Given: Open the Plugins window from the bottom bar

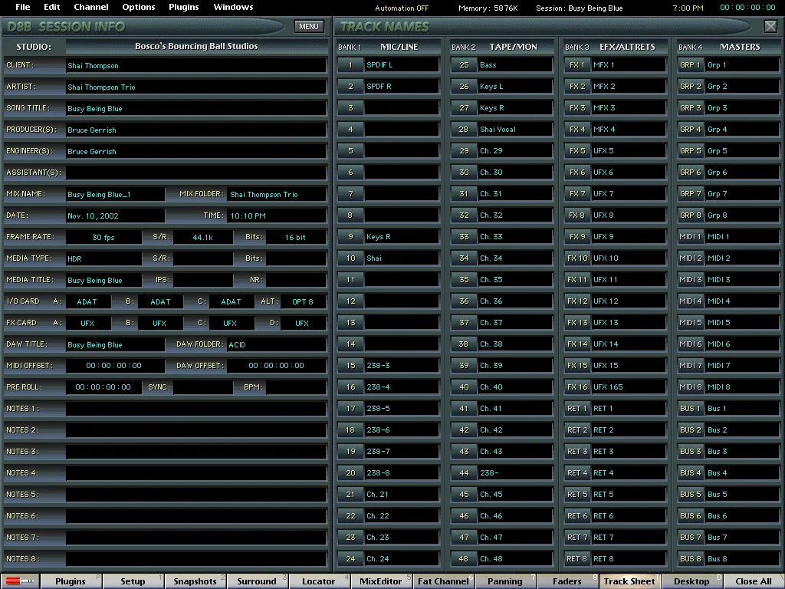Looking at the screenshot, I should (71, 581).
